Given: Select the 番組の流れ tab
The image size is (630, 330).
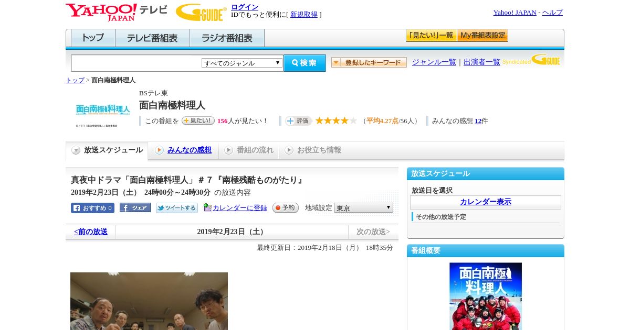Looking at the screenshot, I should 249,150.
